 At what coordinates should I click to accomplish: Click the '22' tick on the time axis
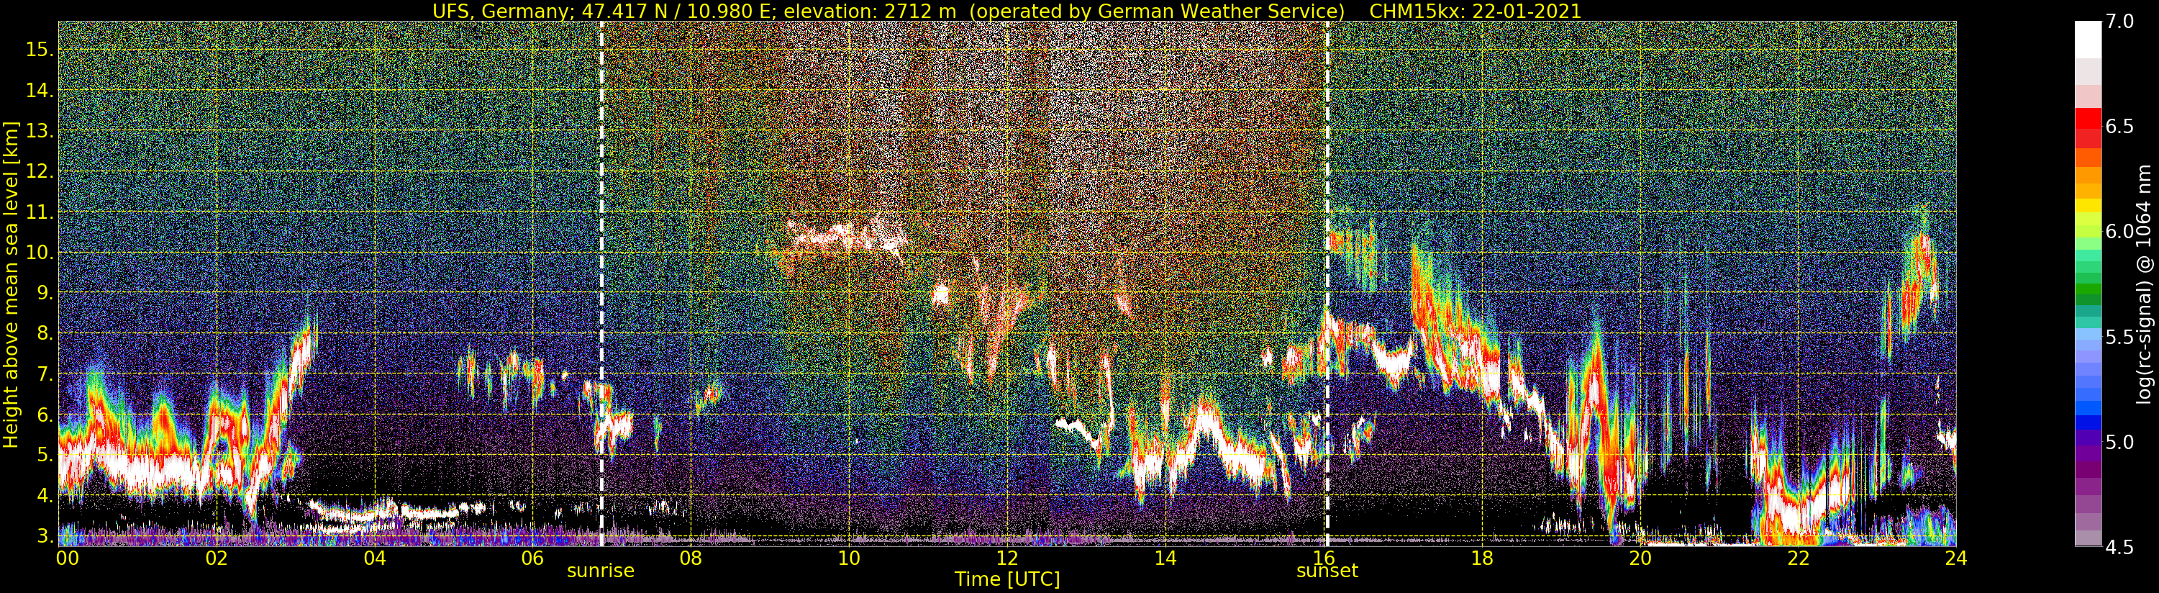coord(1798,558)
